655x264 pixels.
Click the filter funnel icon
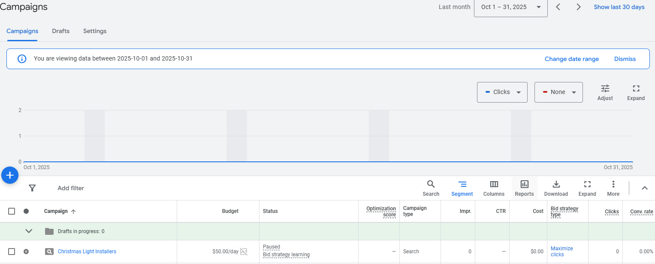click(32, 188)
